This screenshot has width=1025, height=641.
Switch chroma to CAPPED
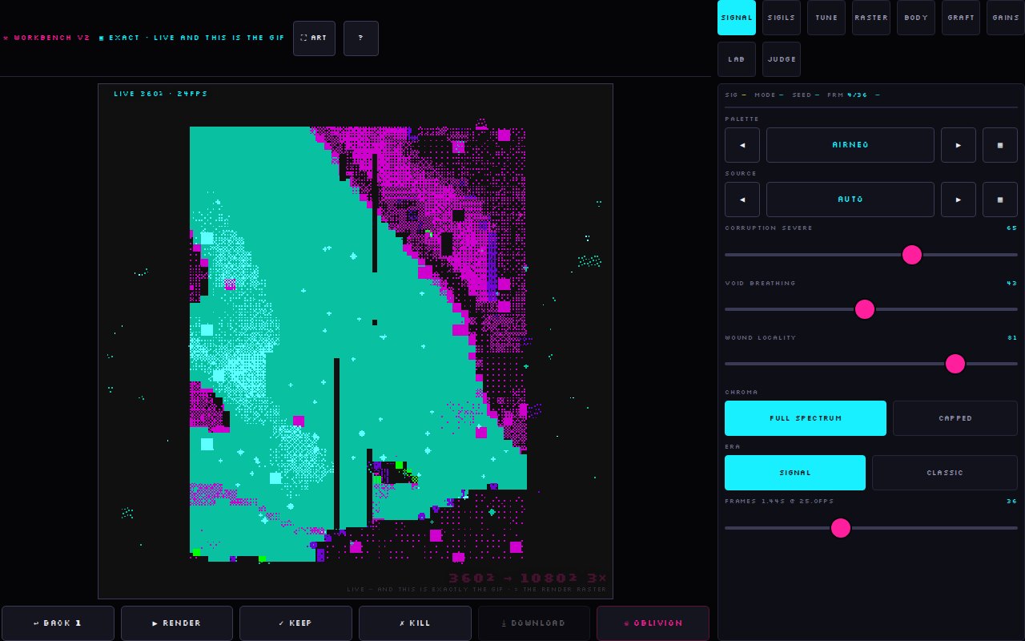[955, 418]
